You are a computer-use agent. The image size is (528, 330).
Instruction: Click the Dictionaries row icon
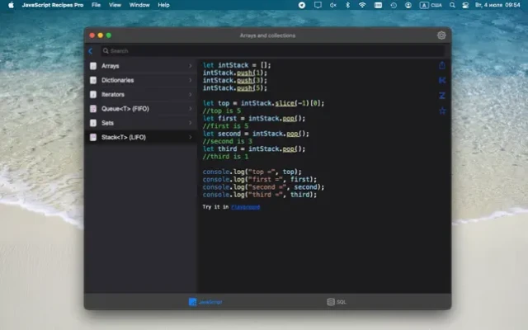93,80
